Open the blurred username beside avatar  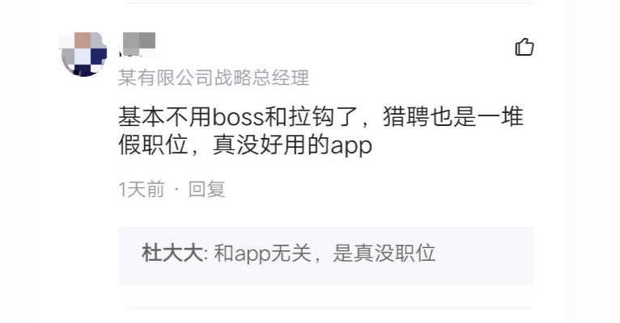click(138, 44)
